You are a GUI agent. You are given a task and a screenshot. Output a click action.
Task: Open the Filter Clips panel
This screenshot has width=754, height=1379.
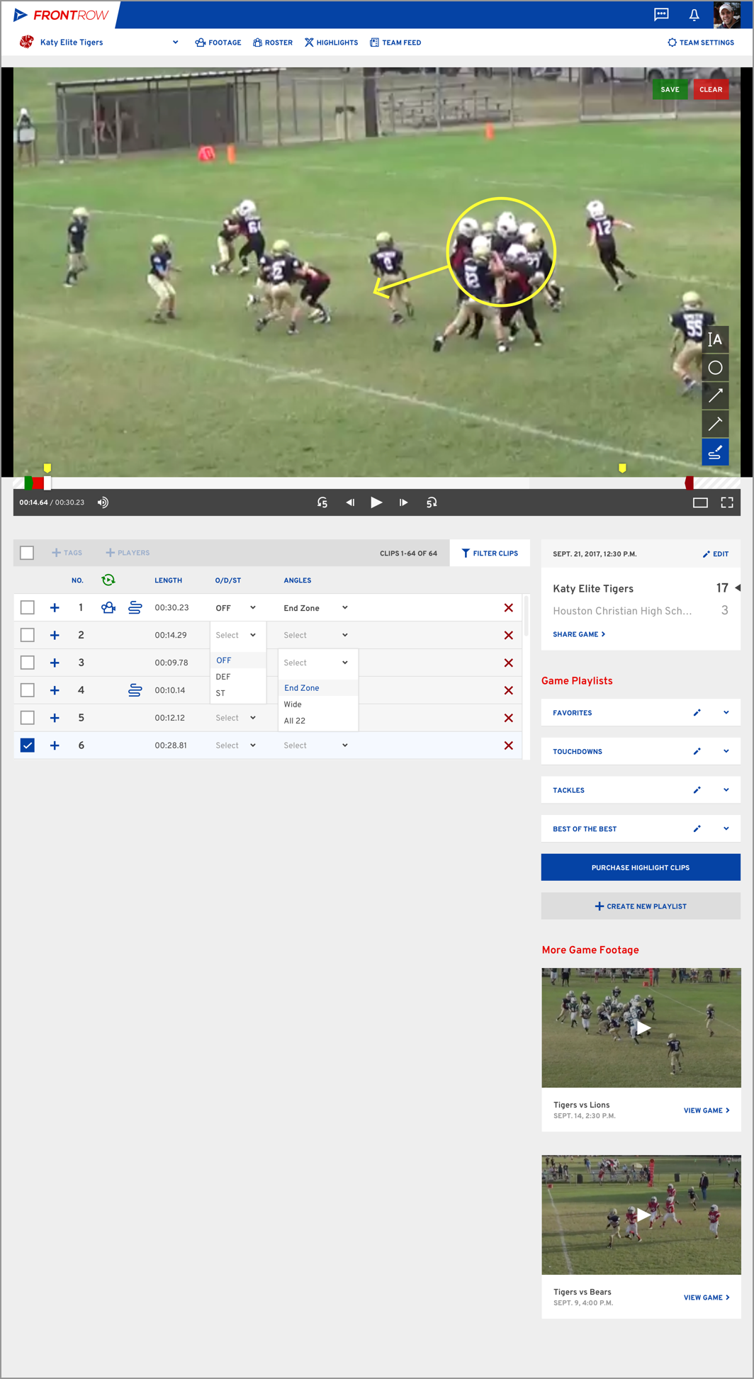click(490, 553)
